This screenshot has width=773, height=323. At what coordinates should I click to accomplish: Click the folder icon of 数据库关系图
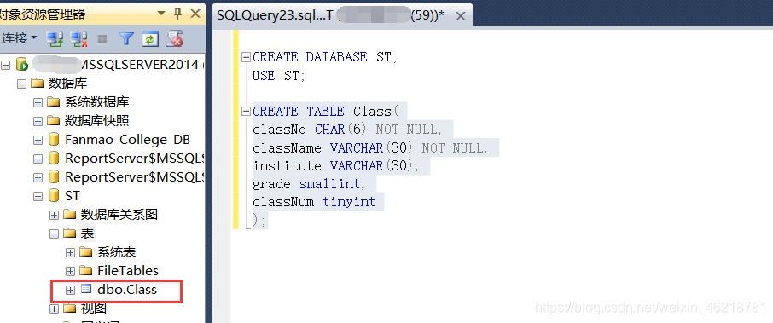(x=70, y=214)
